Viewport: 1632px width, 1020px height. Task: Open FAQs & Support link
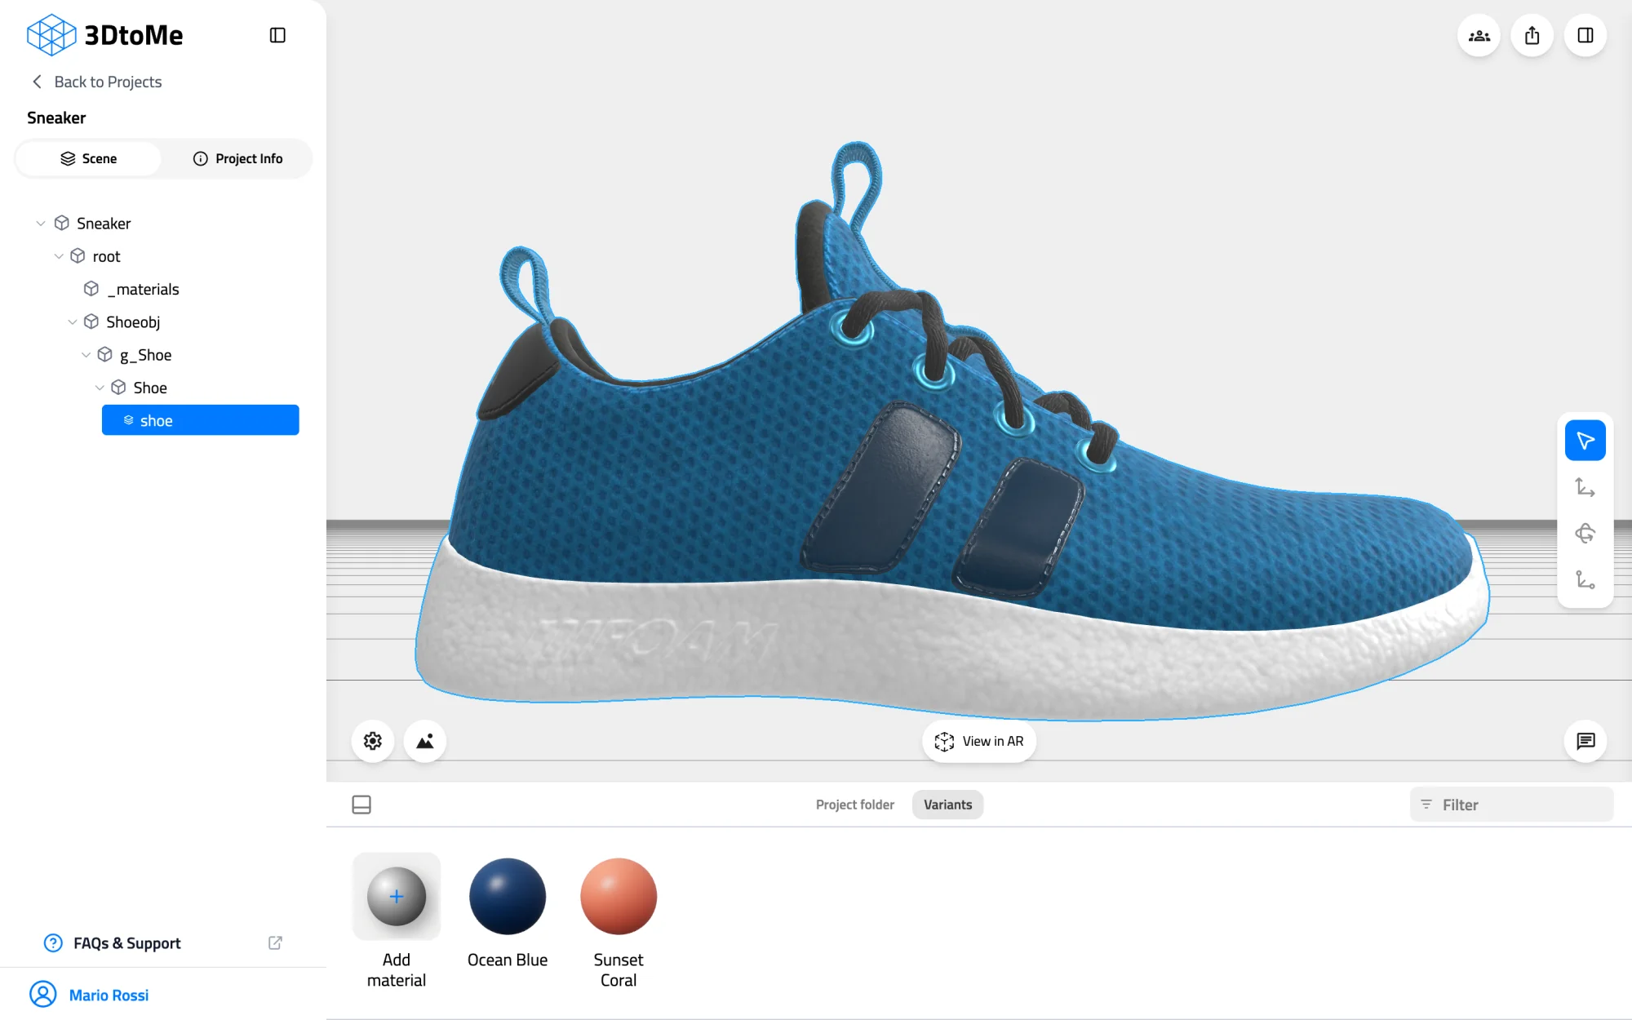point(127,943)
